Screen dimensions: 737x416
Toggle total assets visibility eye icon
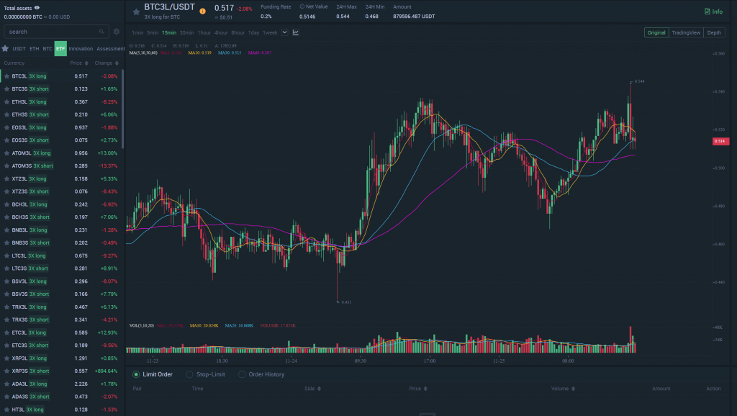click(37, 8)
